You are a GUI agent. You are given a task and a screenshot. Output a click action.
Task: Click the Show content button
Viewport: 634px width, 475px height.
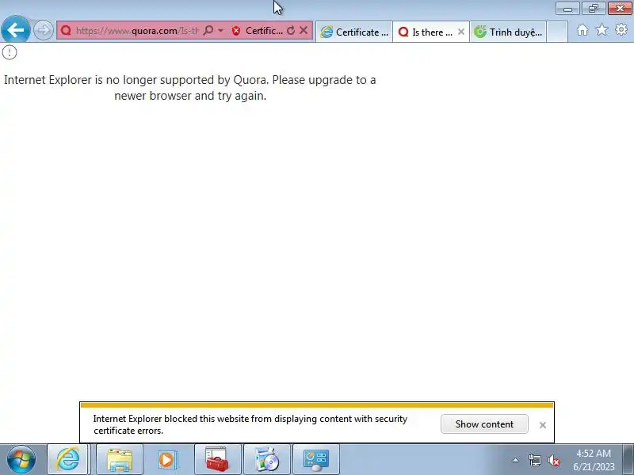(x=484, y=424)
